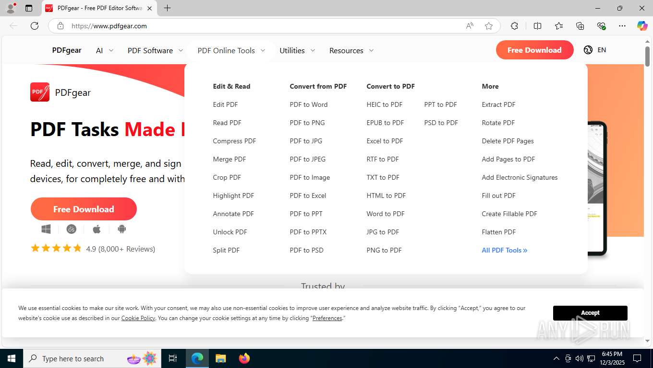The image size is (653, 368).
Task: Choose Merge PDF option
Action: (x=230, y=159)
